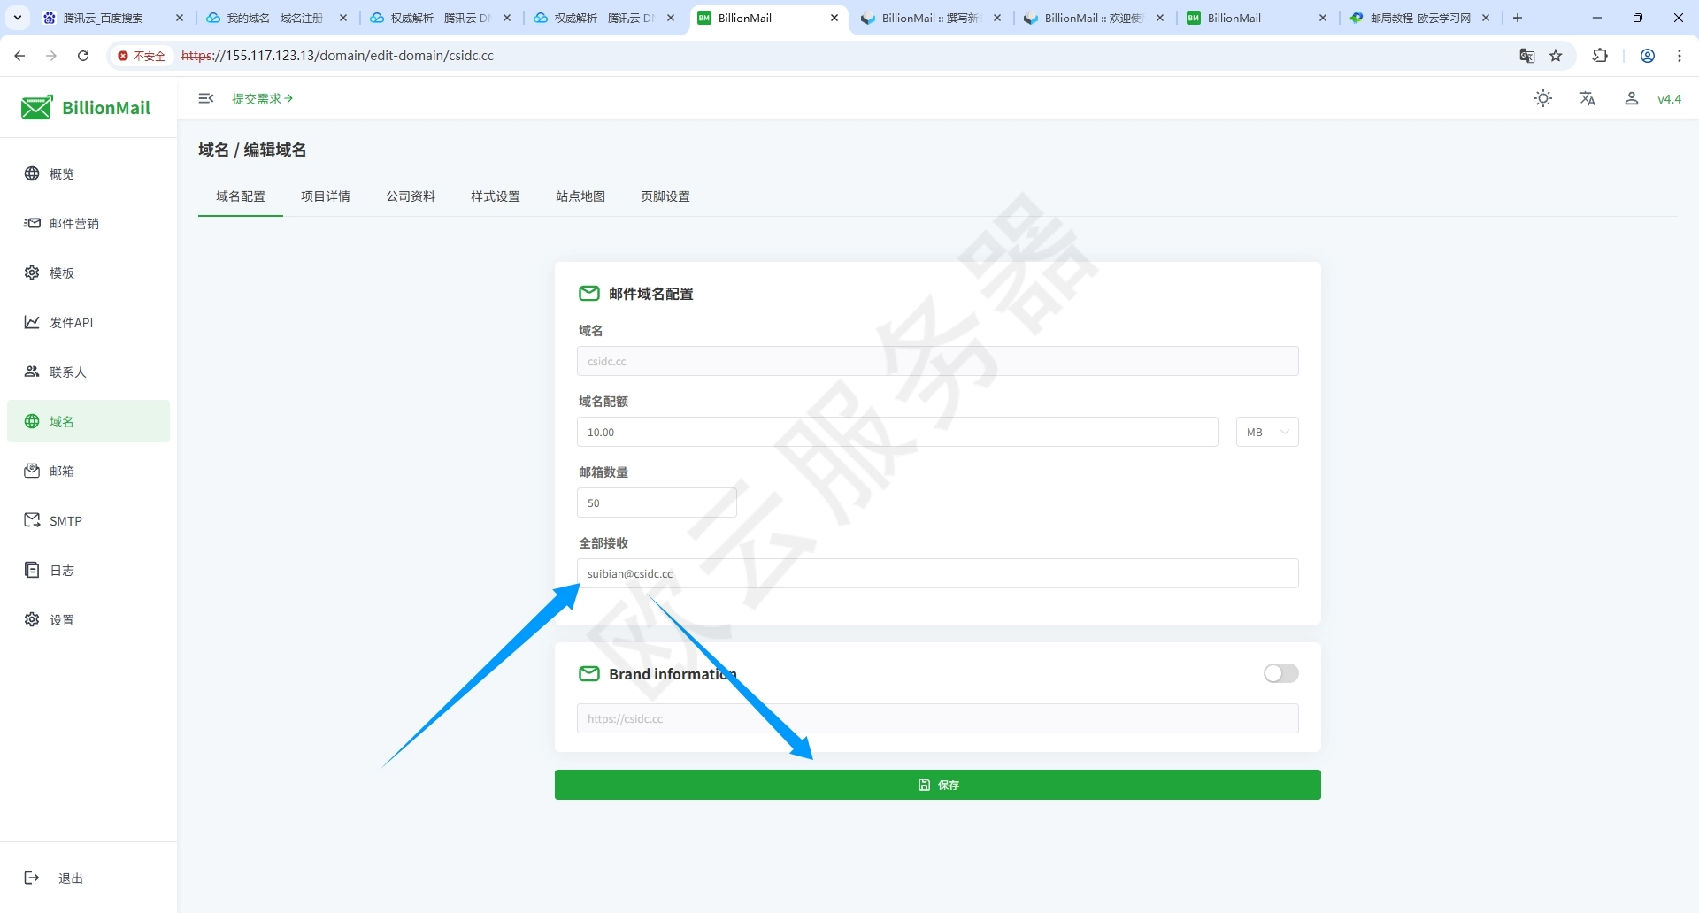
Task: Click the 联系人 people icon in sidebar
Action: pos(32,372)
